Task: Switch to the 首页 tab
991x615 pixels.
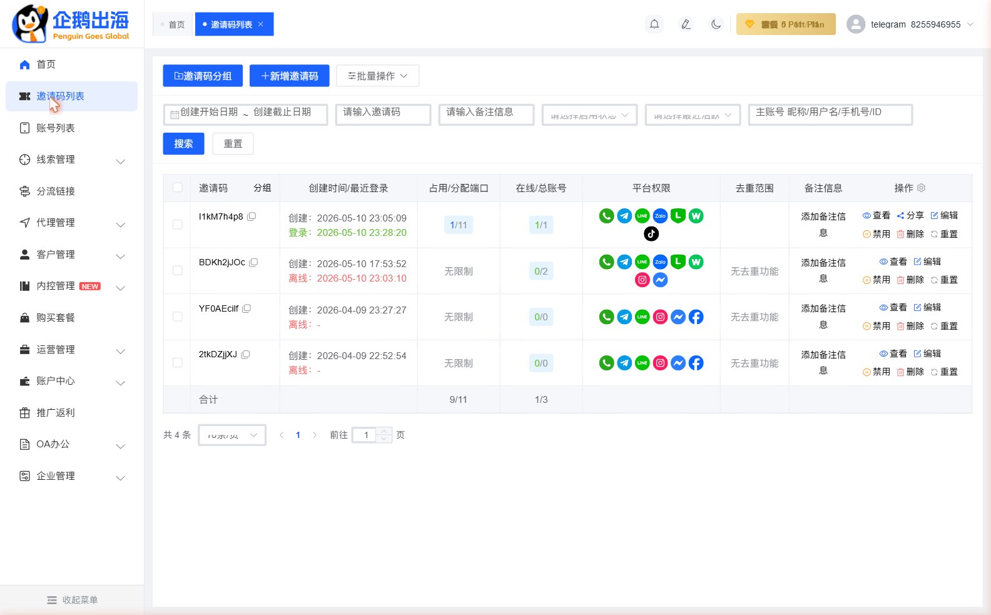Action: click(x=173, y=24)
